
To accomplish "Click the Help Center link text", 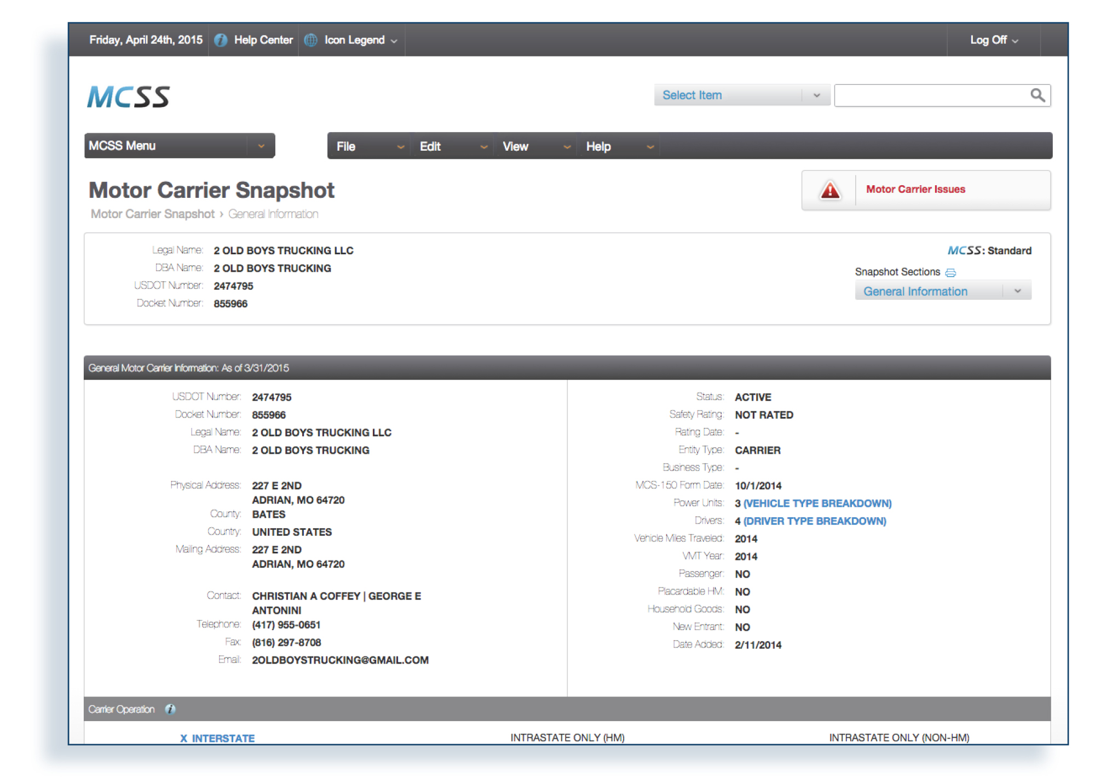I will (x=263, y=40).
